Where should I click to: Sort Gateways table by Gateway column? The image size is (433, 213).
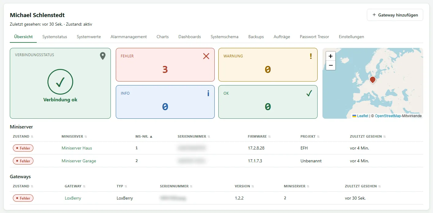pyautogui.click(x=75, y=186)
